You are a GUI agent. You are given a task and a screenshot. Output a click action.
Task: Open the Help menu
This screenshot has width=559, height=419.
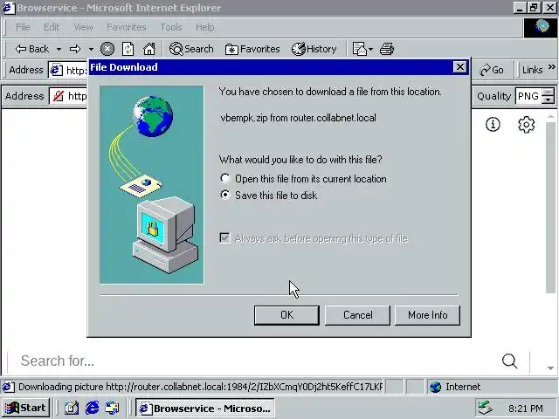click(205, 27)
